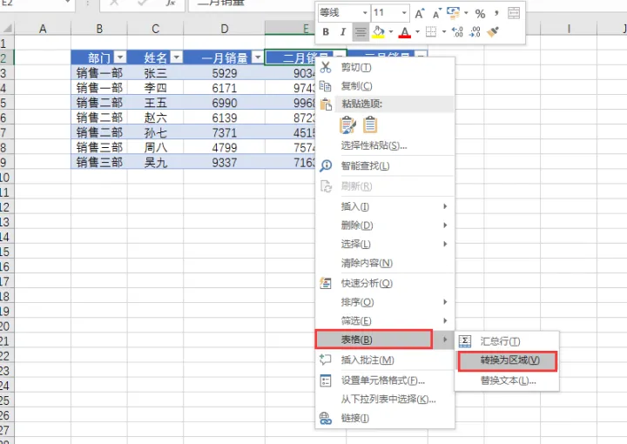Click the borders icon
This screenshot has height=444, width=627.
[x=431, y=31]
